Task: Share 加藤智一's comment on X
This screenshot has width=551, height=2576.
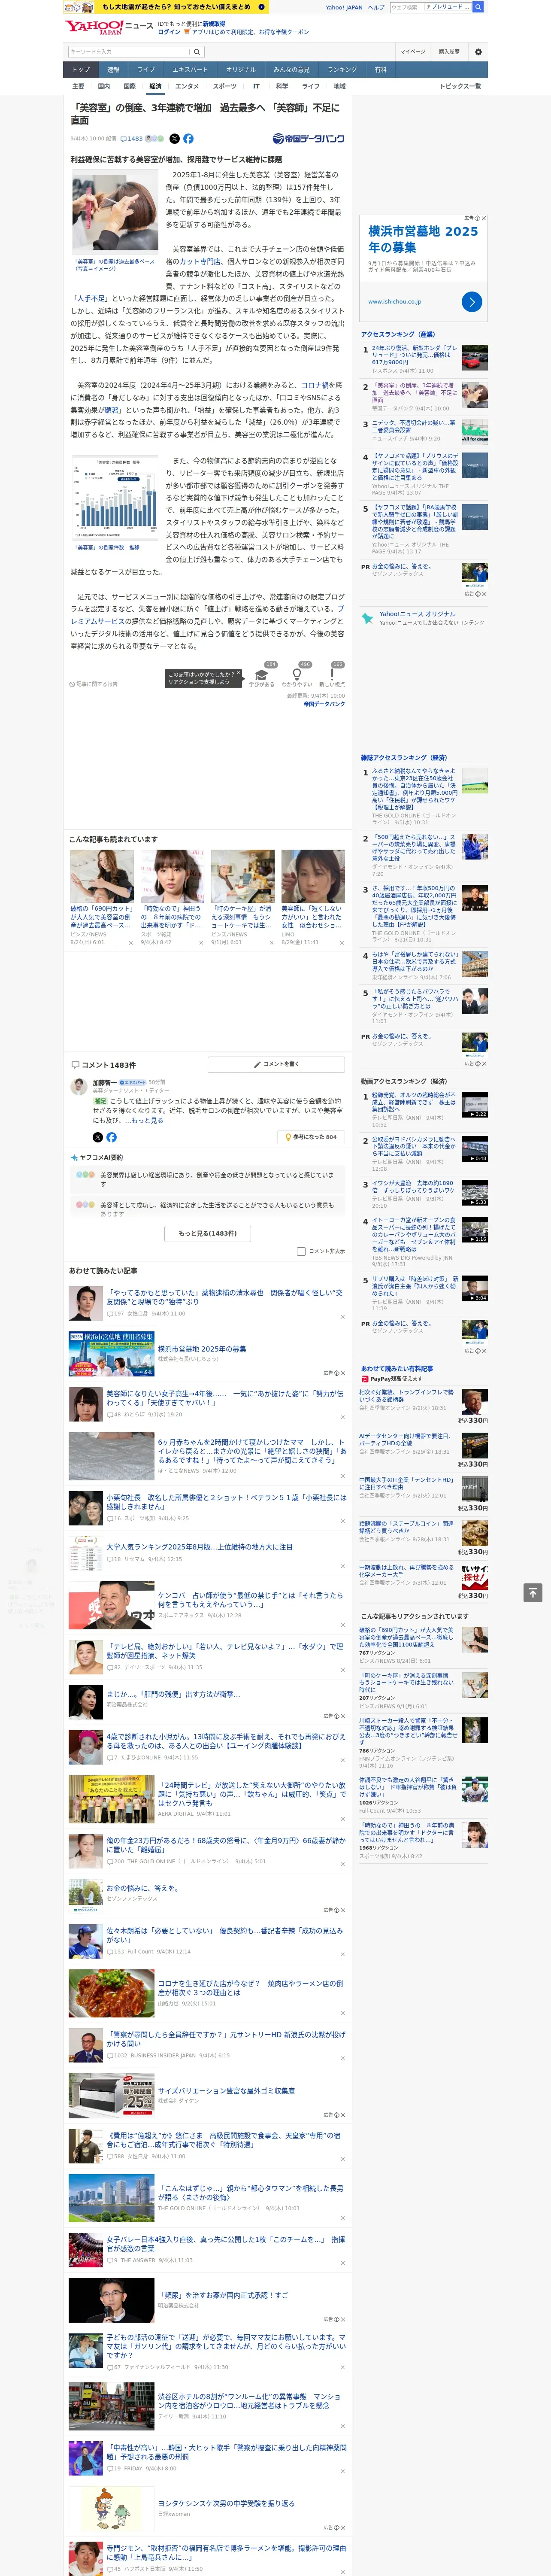Action: click(x=97, y=1137)
